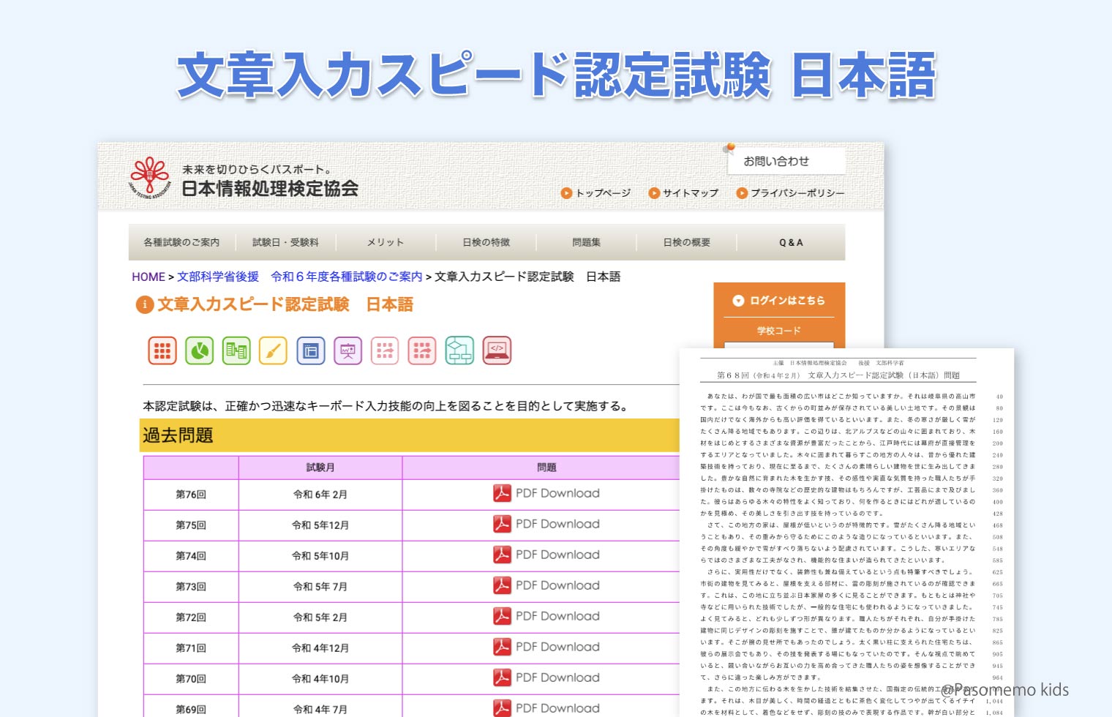Viewport: 1112px width, 717px height.
Task: Open 日検の特徴 menu item
Action: (487, 242)
